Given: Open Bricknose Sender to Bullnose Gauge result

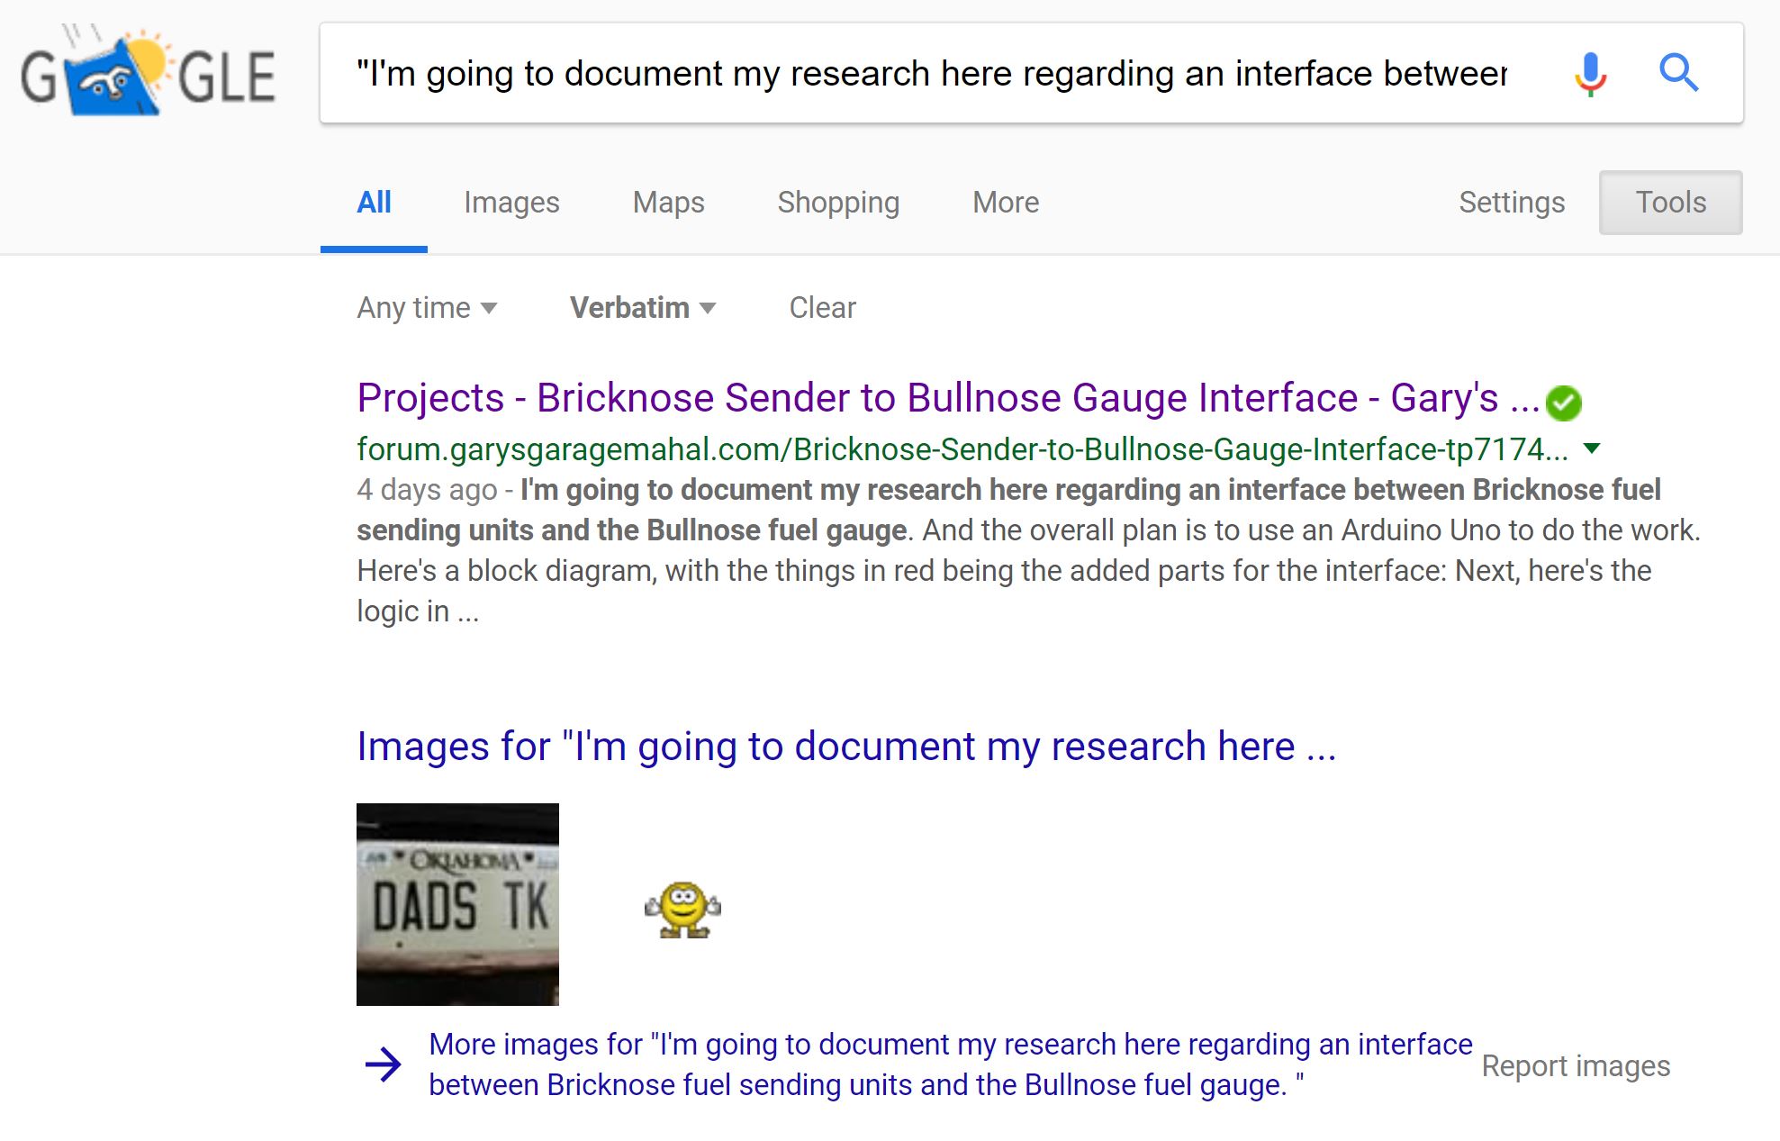Looking at the screenshot, I should (947, 398).
